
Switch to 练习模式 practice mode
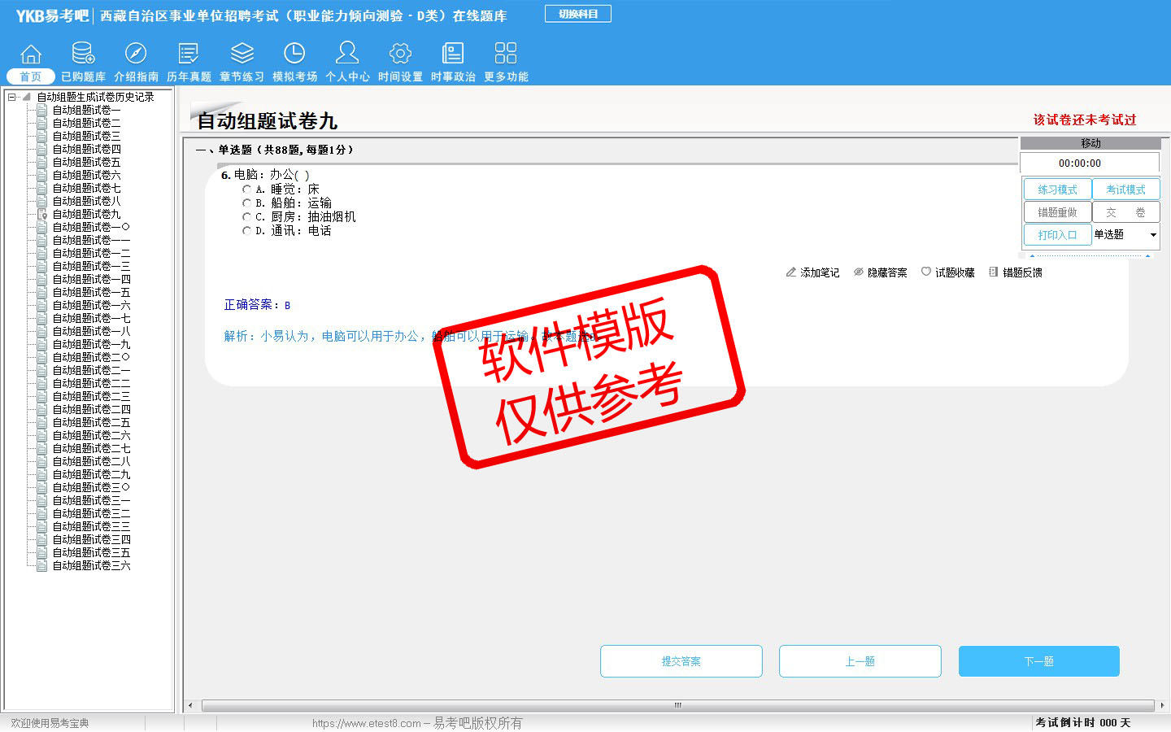point(1057,190)
